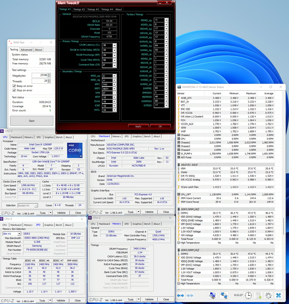Open tRFC dropdown in Secondary Timings

[x=114, y=85]
